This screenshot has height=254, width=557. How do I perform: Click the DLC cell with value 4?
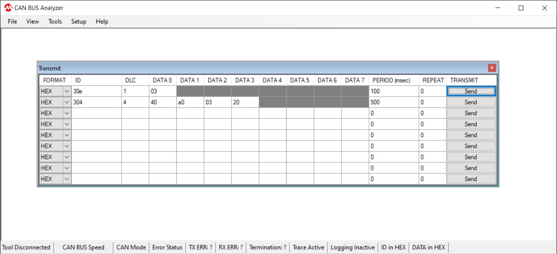(135, 102)
